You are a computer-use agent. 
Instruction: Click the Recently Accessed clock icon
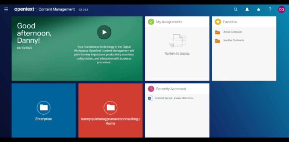coord(151,89)
